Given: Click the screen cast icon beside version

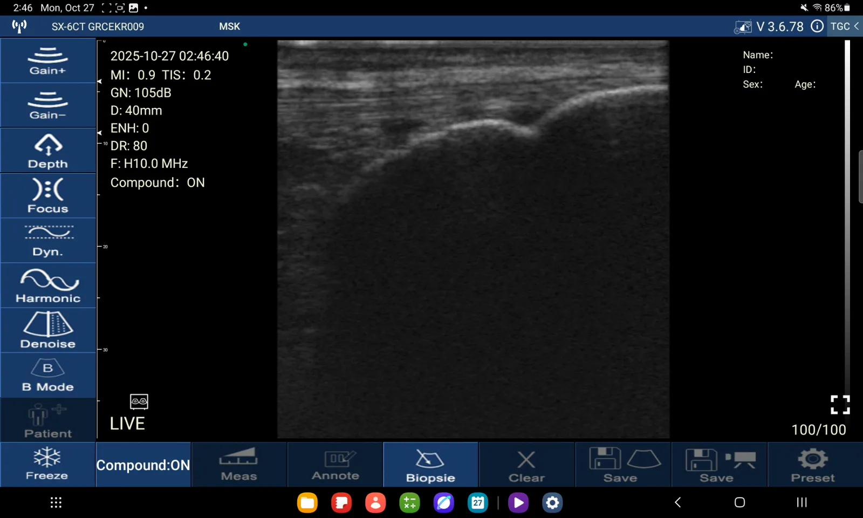Looking at the screenshot, I should 743,26.
